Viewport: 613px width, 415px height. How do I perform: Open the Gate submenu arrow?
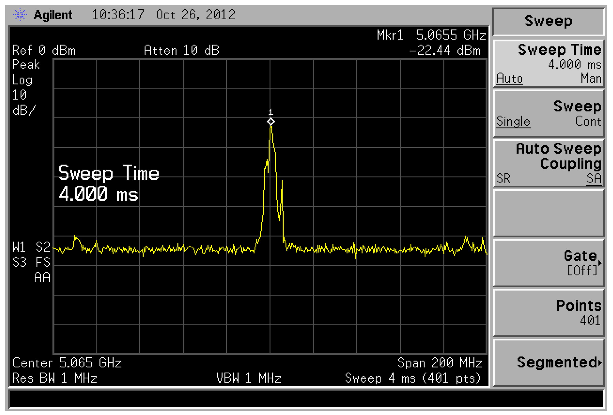pyautogui.click(x=600, y=263)
